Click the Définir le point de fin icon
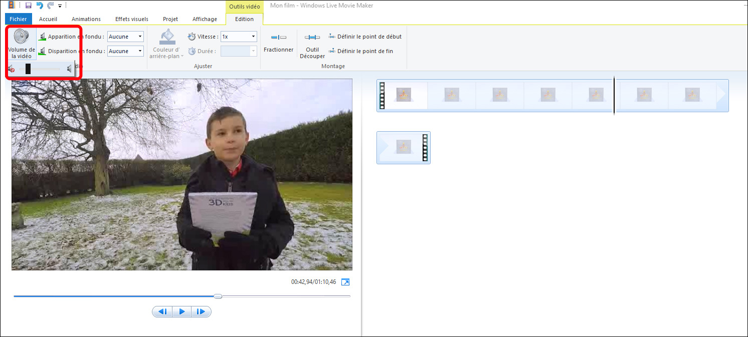Viewport: 748px width, 337px height. click(x=331, y=51)
